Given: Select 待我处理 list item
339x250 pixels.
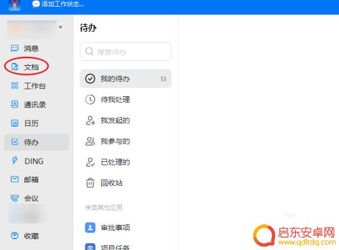Looking at the screenshot, I should click(125, 100).
